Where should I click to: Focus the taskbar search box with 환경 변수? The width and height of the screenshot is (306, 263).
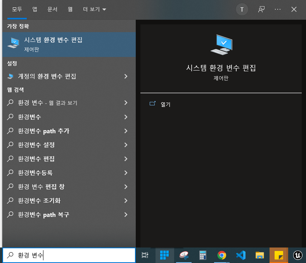69,255
